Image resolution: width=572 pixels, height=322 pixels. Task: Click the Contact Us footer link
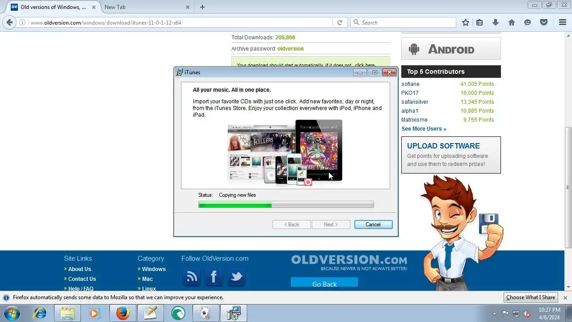[82, 279]
